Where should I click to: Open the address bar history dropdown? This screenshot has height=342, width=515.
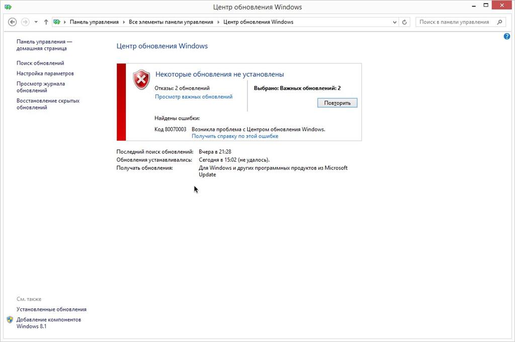tap(394, 22)
